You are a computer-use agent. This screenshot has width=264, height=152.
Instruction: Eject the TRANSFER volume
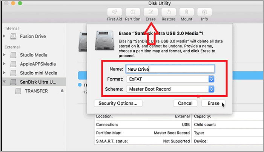click(x=62, y=91)
